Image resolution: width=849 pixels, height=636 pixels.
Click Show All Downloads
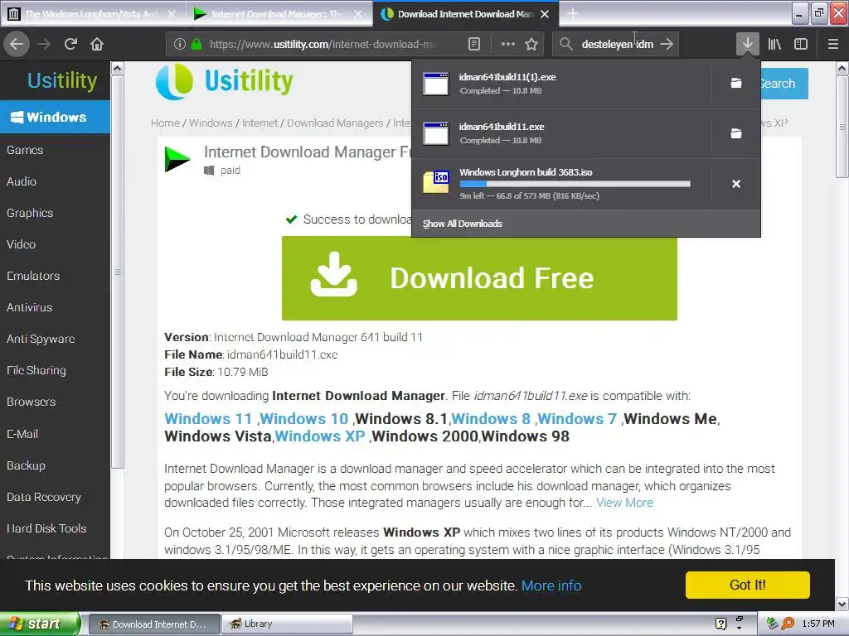click(x=463, y=224)
